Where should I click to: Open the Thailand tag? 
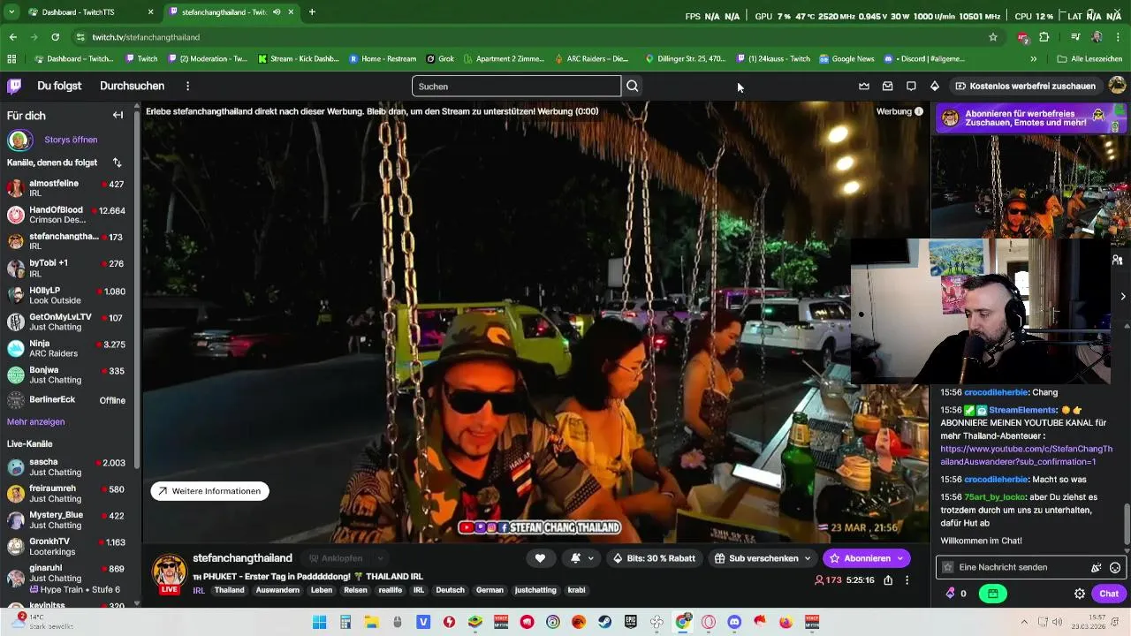click(x=229, y=590)
